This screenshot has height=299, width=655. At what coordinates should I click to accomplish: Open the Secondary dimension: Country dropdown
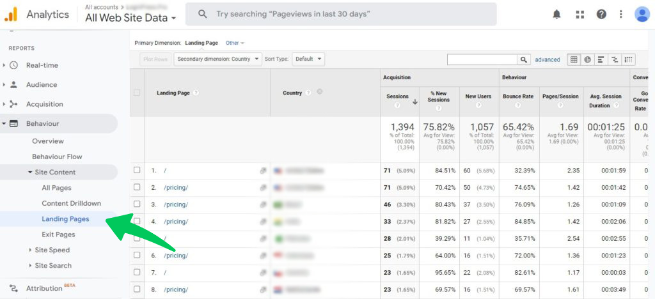point(218,59)
